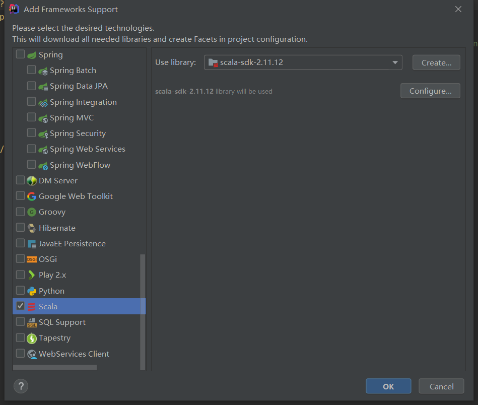Image resolution: width=478 pixels, height=405 pixels.
Task: Close the Add Frameworks Support dialog
Action: (x=458, y=9)
